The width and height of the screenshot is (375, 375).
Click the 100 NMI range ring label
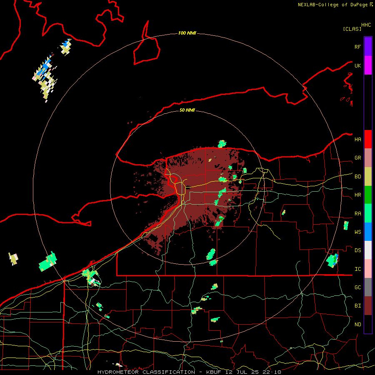(187, 33)
